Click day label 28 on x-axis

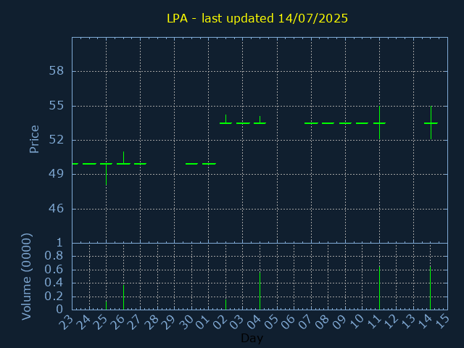coord(152,322)
